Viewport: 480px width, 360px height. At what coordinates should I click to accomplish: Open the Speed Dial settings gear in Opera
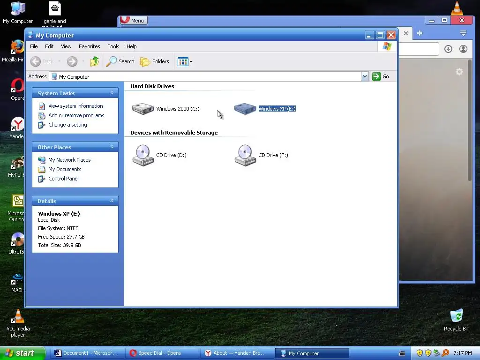pyautogui.click(x=459, y=72)
